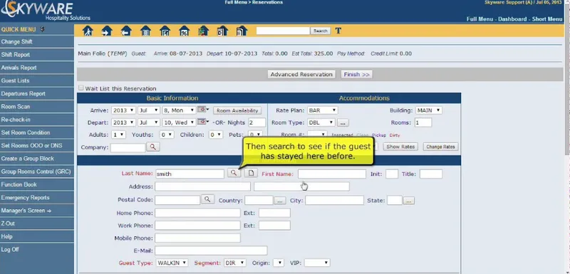The height and width of the screenshot is (274, 570).
Task: Click the walking-person house icon in toolbar
Action: tap(88, 31)
